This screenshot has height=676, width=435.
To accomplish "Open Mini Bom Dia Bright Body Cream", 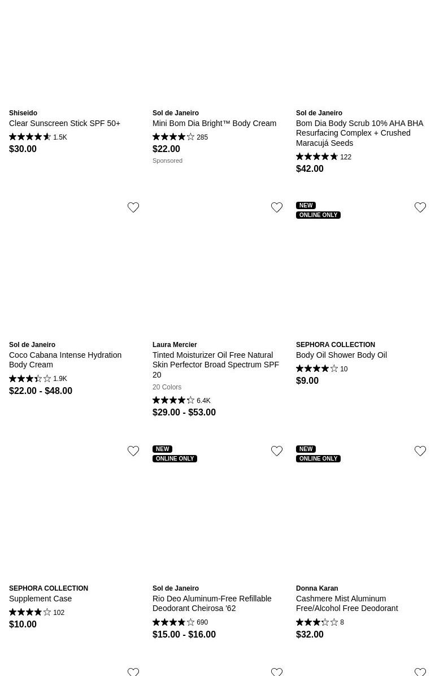I will coord(214,123).
